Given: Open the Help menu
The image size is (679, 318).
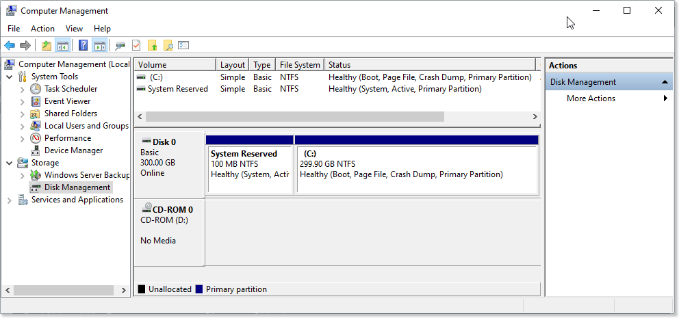Looking at the screenshot, I should [102, 29].
